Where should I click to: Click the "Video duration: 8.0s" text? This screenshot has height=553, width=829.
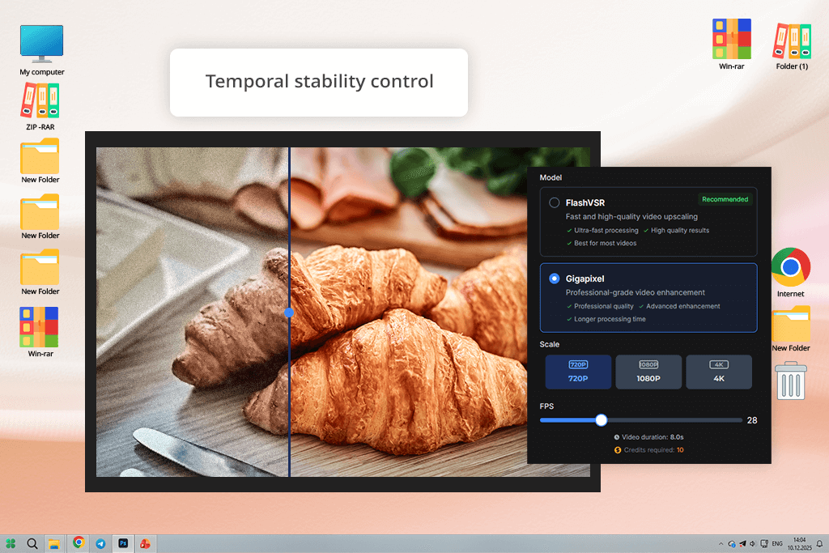(653, 437)
